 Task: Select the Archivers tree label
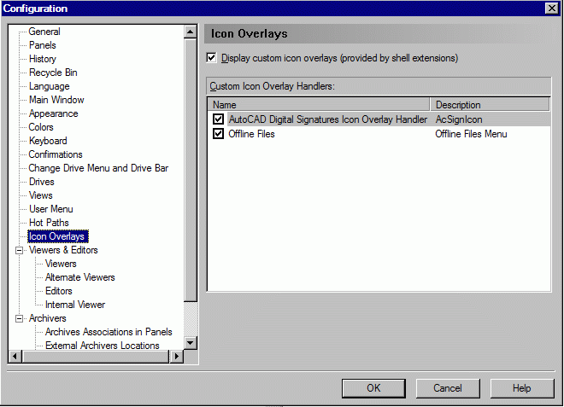tap(48, 318)
